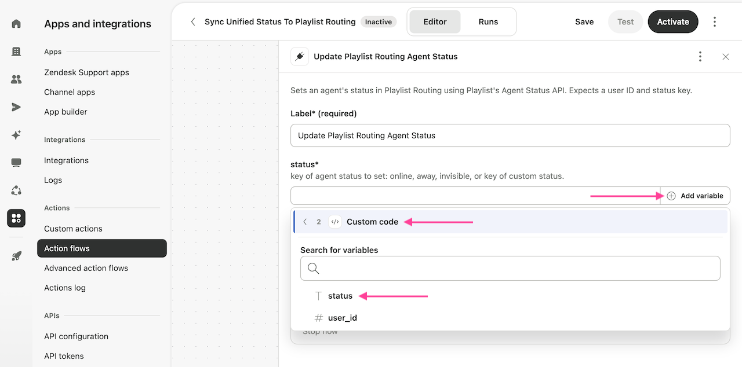
Task: Open integration Logs page
Action: (x=53, y=180)
